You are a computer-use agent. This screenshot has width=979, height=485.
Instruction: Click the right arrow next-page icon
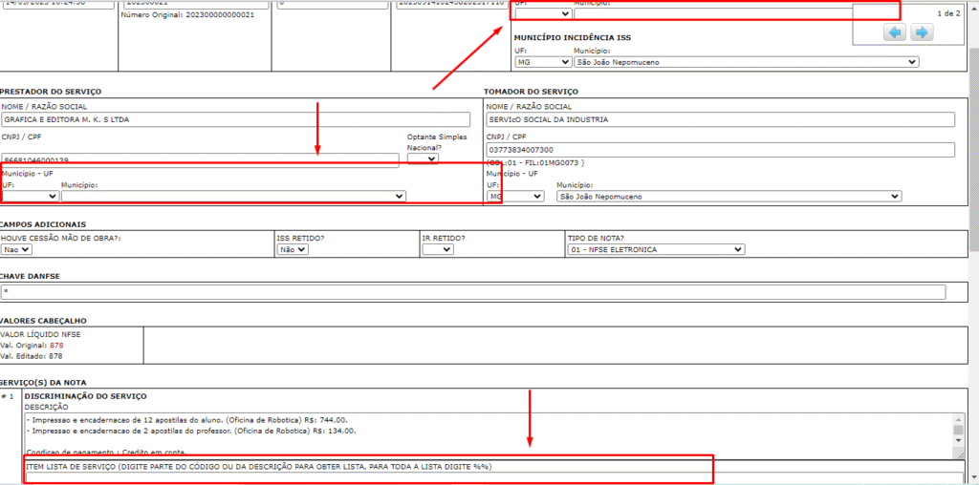click(921, 32)
